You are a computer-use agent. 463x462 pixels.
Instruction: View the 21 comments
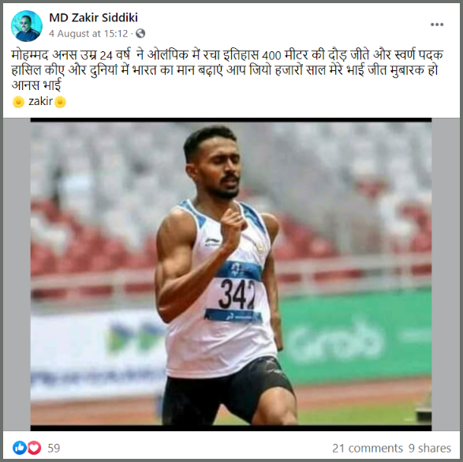pyautogui.click(x=368, y=448)
